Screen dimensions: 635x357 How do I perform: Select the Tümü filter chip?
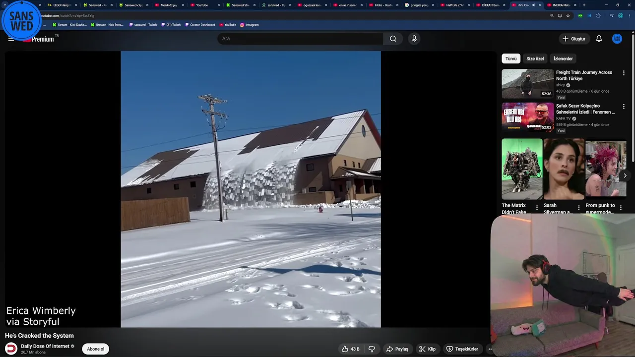tap(511, 59)
